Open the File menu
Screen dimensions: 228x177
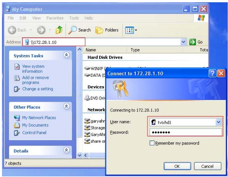click(x=11, y=18)
